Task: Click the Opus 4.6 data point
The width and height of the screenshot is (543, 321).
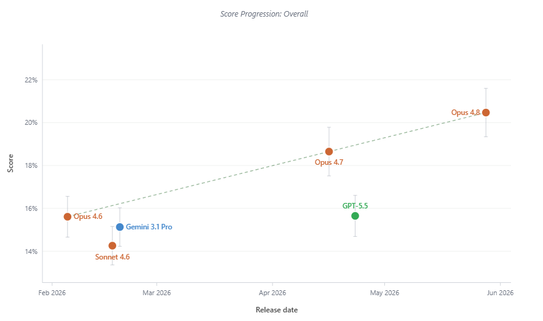Action: 68,217
